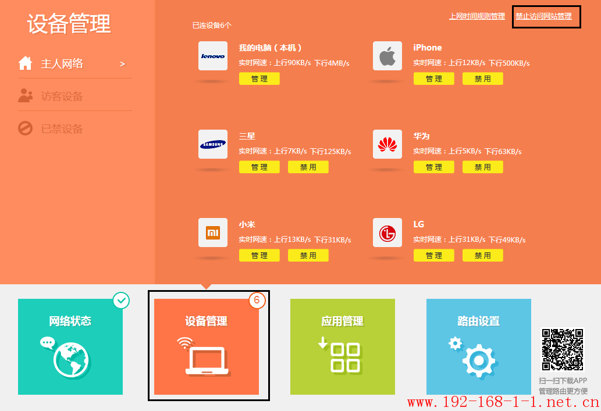
Task: Click speed text 上行31KB/s 下行49KB/s
Action: click(x=487, y=240)
